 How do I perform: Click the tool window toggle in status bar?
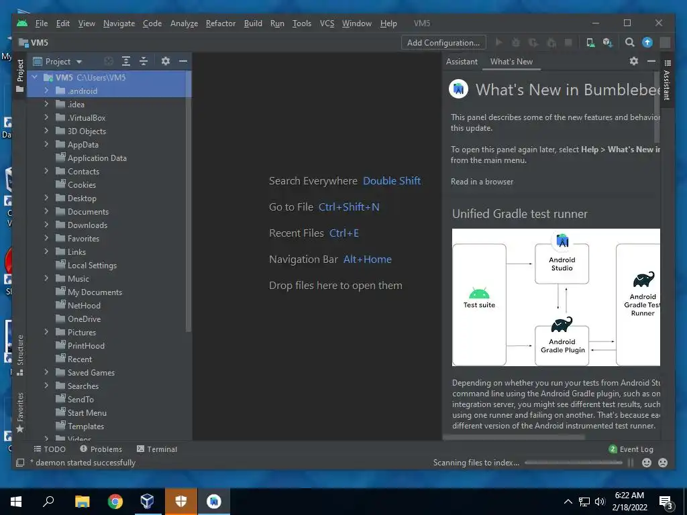[20, 463]
